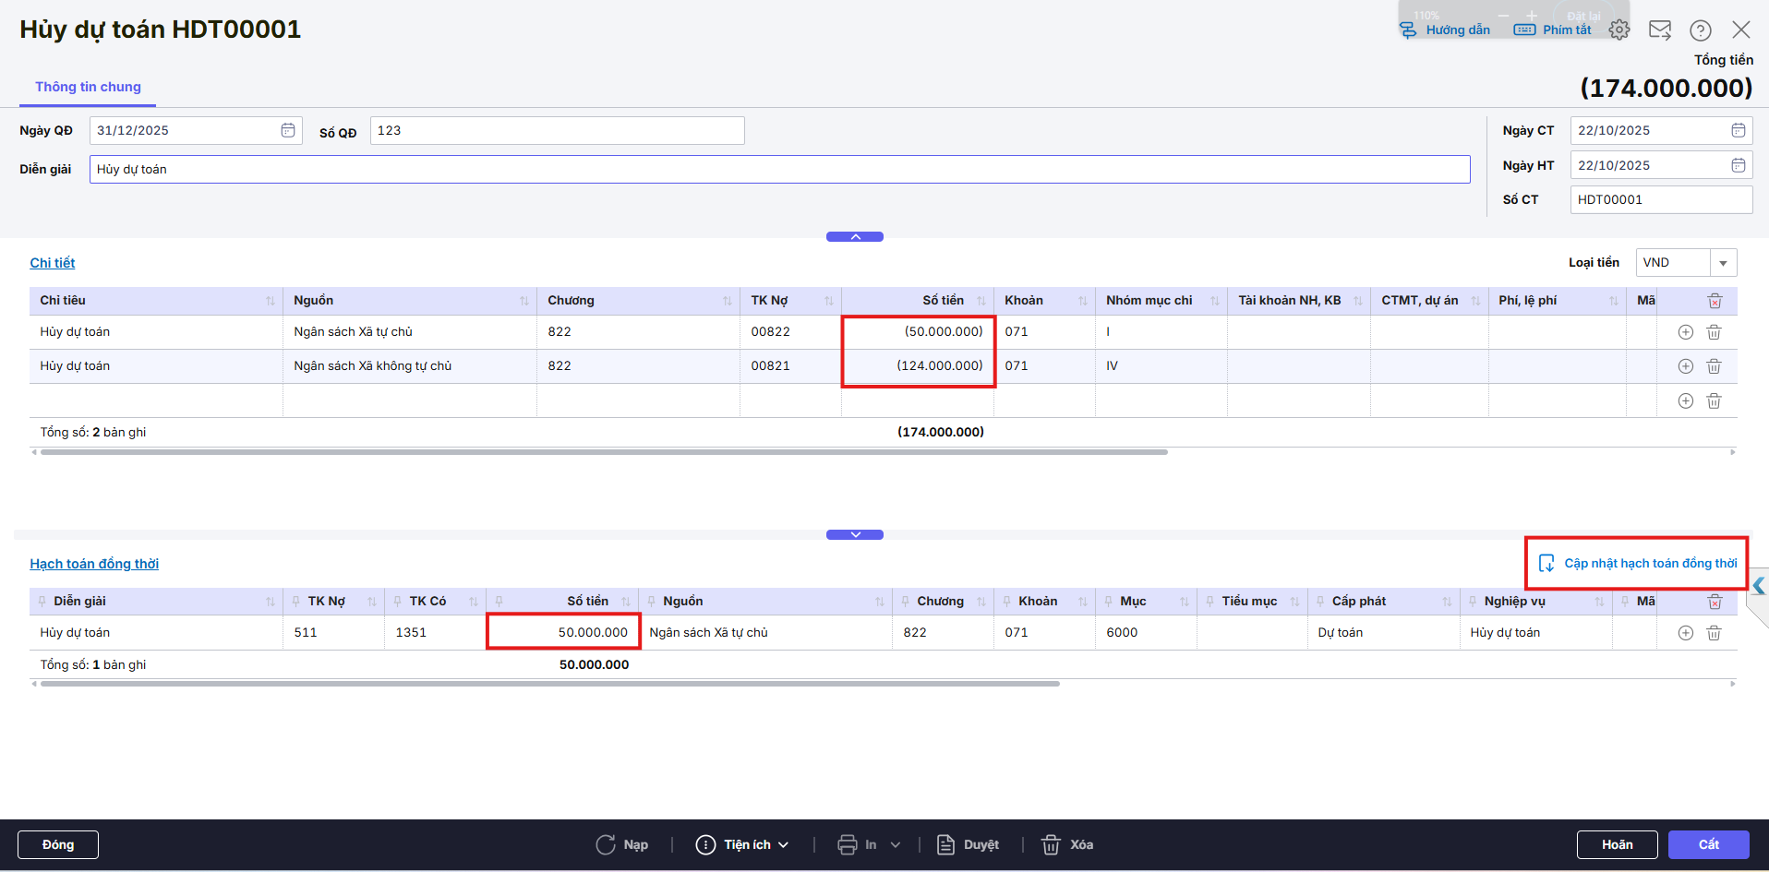The width and height of the screenshot is (1769, 872).
Task: Click Cập nhật hạch toán đồng thời
Action: coord(1638,563)
